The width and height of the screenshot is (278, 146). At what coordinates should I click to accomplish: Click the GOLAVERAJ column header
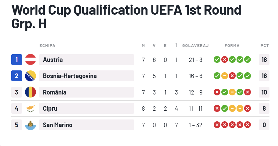pos(195,46)
